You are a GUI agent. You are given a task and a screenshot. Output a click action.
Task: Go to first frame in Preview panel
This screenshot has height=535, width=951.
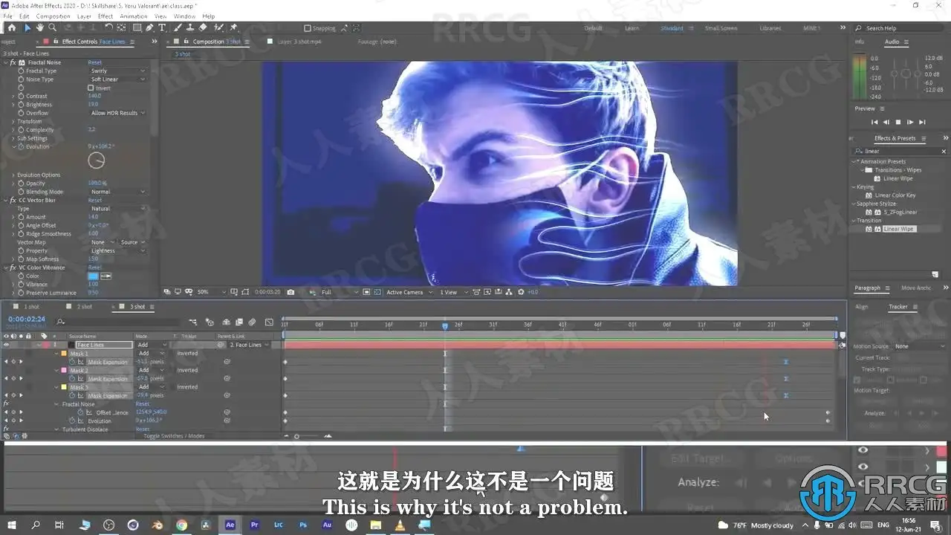pyautogui.click(x=874, y=122)
